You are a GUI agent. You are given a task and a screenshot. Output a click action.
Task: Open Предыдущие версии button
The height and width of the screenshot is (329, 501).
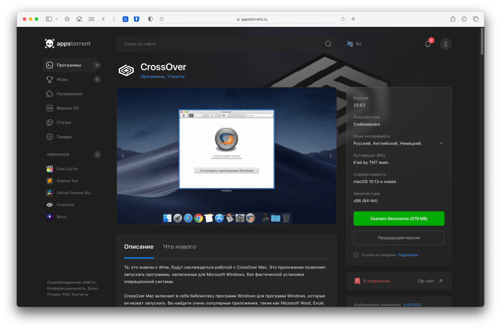(x=399, y=238)
